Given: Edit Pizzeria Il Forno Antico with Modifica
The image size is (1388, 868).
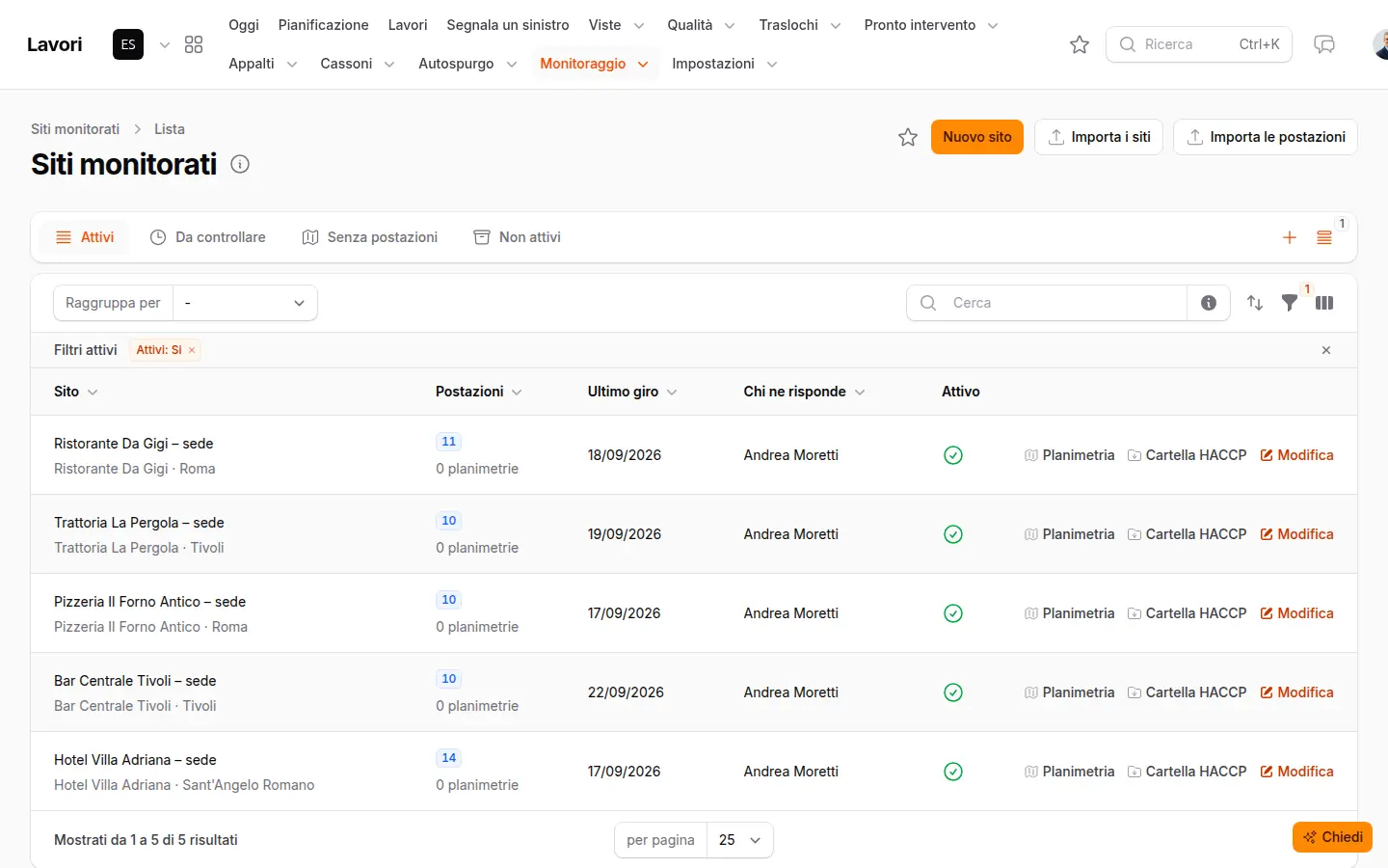Looking at the screenshot, I should tap(1296, 613).
